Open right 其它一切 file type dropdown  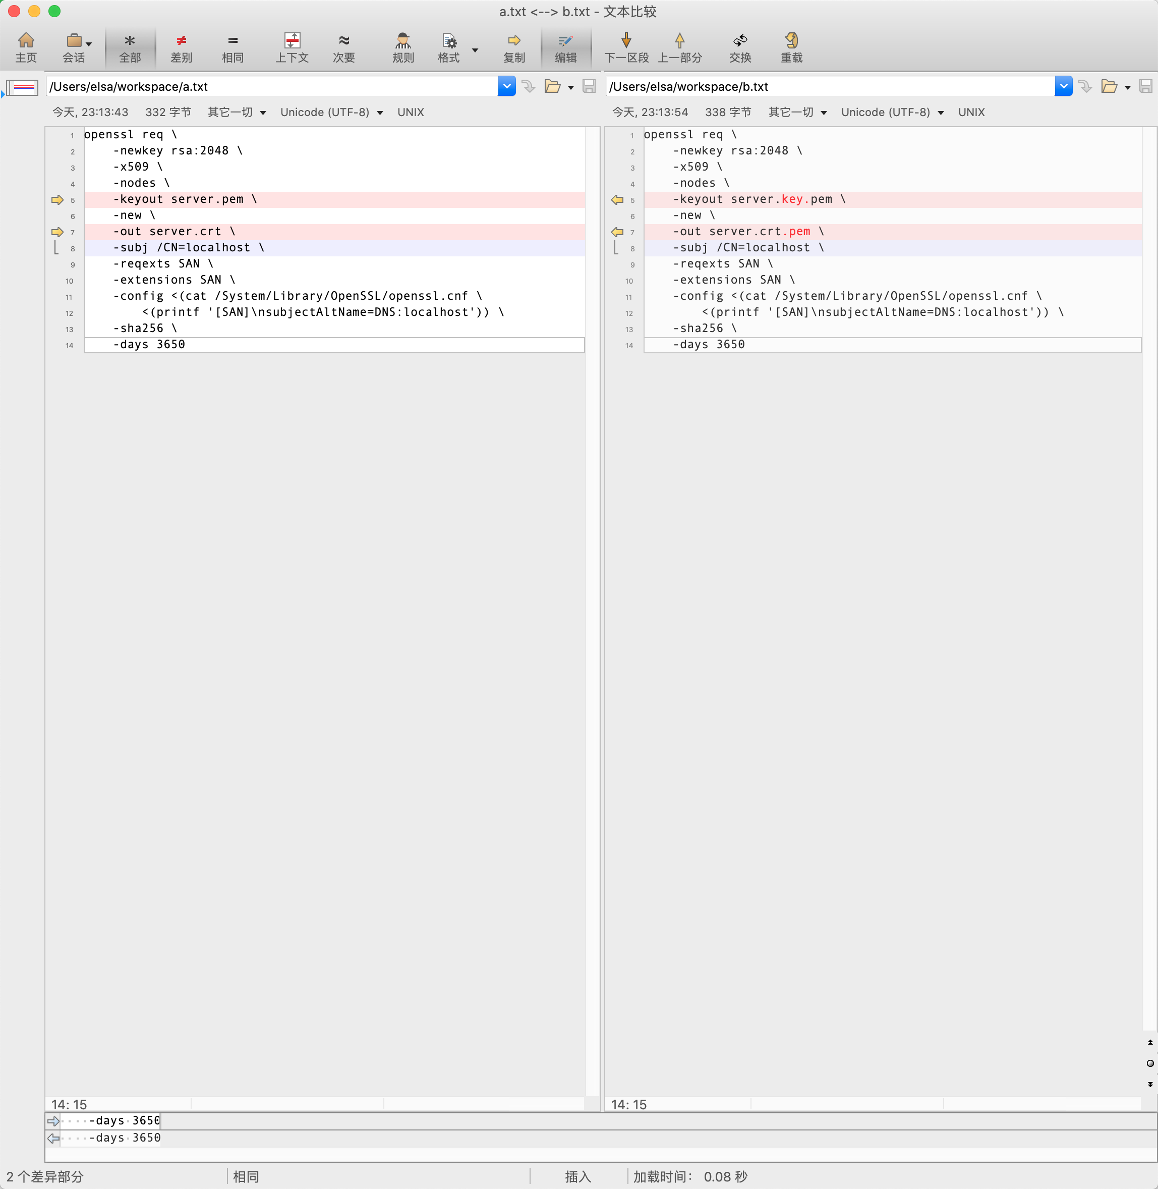pos(797,112)
